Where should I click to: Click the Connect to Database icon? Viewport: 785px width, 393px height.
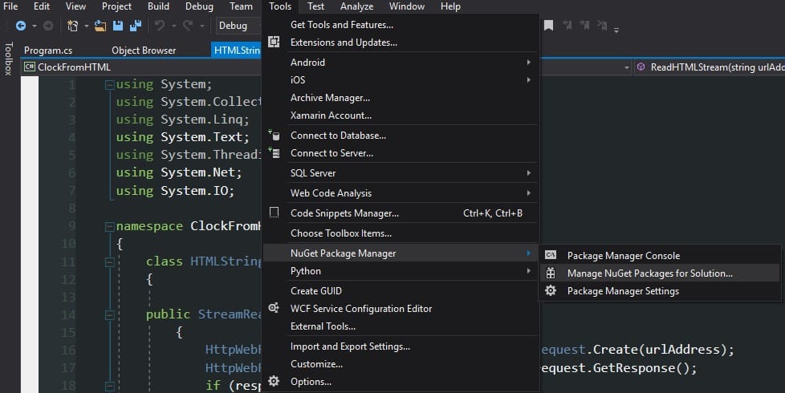coord(274,135)
